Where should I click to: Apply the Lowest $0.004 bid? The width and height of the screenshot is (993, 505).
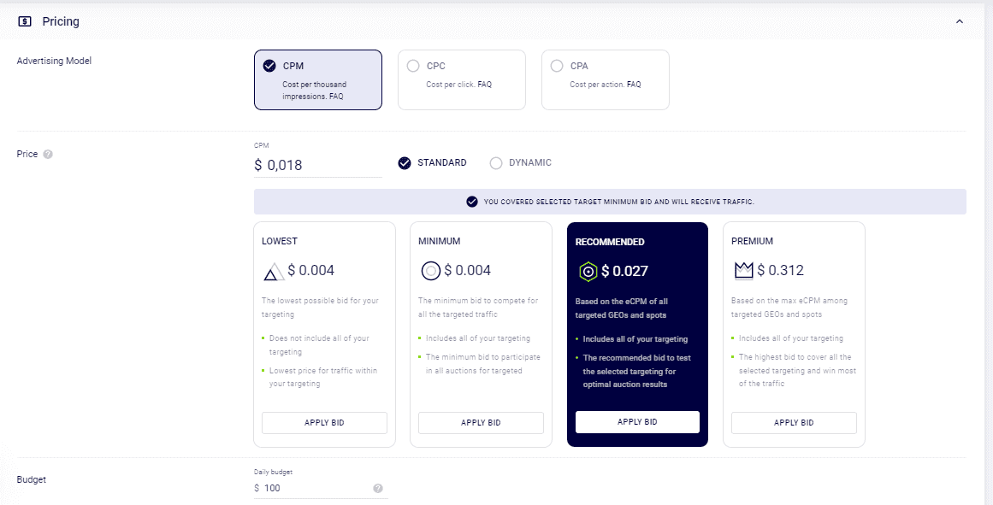click(324, 423)
